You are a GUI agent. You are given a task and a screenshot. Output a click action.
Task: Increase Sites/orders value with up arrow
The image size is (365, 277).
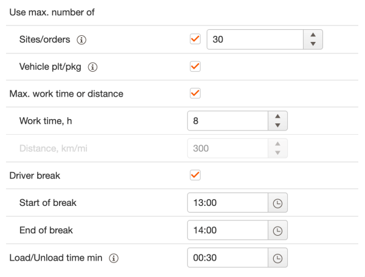(x=313, y=35)
